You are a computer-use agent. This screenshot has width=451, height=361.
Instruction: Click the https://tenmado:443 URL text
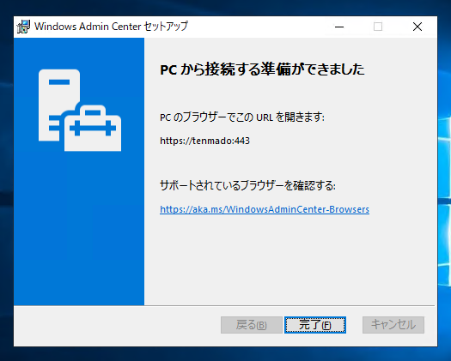pos(204,141)
